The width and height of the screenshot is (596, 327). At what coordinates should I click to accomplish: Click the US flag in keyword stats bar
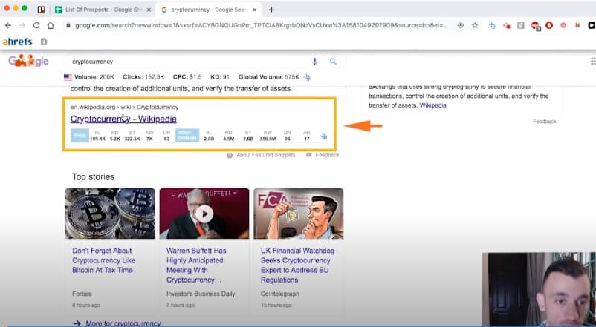tap(68, 77)
